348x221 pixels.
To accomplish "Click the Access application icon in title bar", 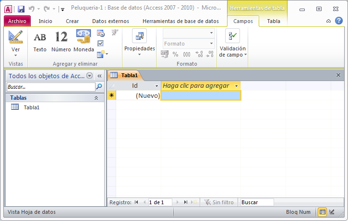I will [8, 9].
